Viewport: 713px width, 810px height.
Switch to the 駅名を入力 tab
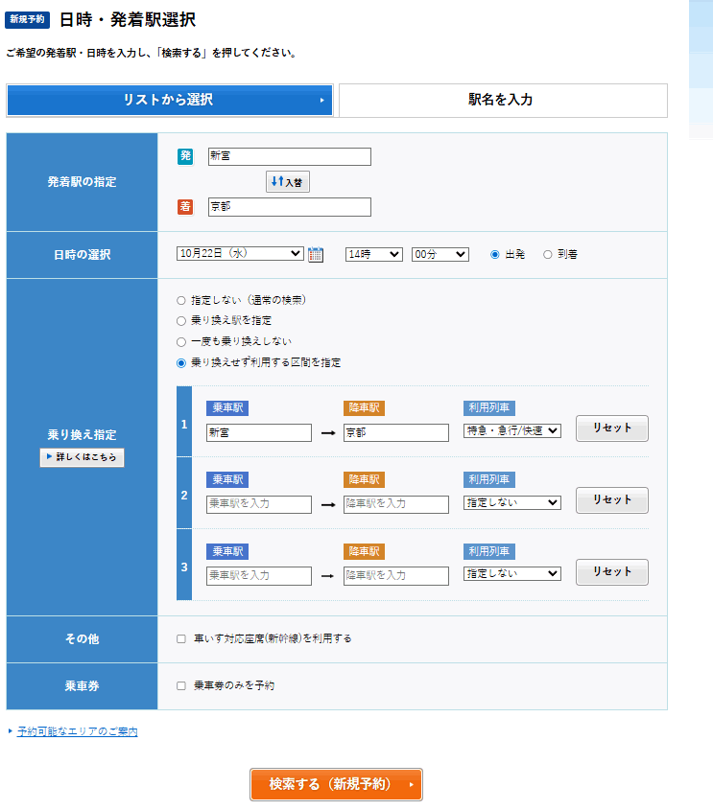(x=502, y=100)
